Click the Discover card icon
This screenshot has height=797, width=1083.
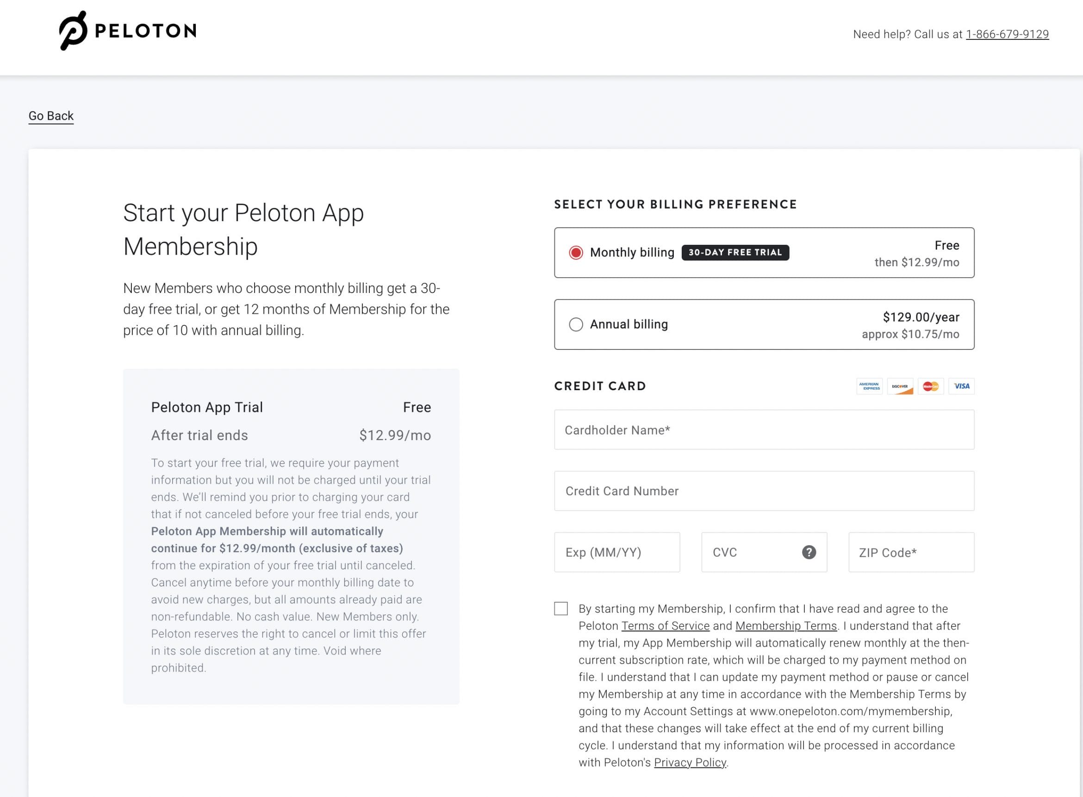[x=900, y=386]
